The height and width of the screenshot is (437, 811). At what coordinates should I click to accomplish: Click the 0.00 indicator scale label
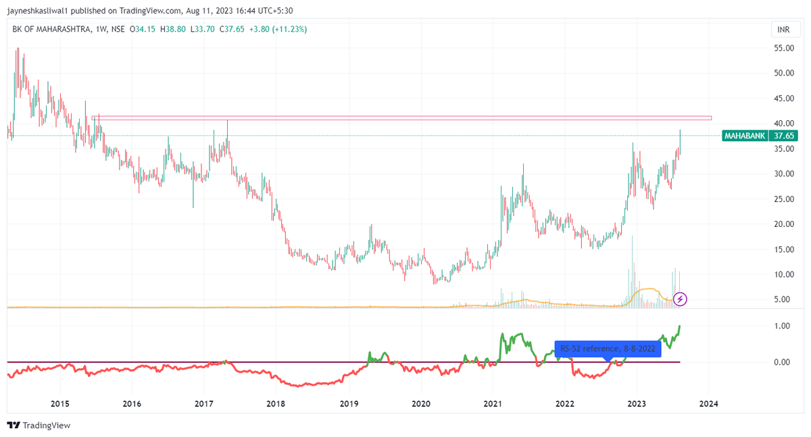pyautogui.click(x=783, y=362)
